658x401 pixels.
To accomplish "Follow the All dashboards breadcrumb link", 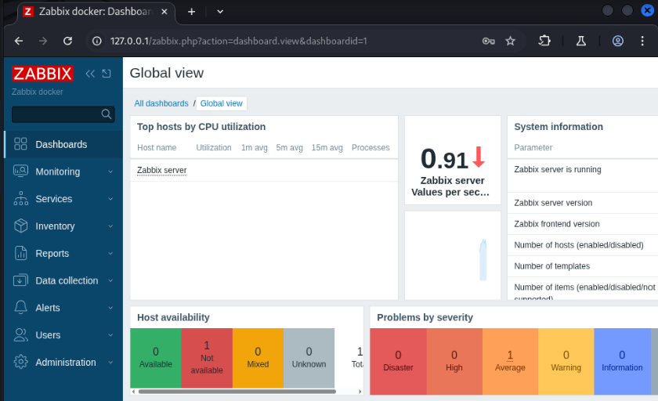I will (161, 103).
